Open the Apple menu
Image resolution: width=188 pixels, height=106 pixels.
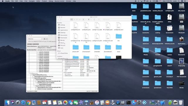(x=3, y=1)
